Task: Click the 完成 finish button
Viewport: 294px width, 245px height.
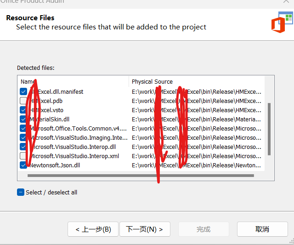Action: click(x=204, y=229)
